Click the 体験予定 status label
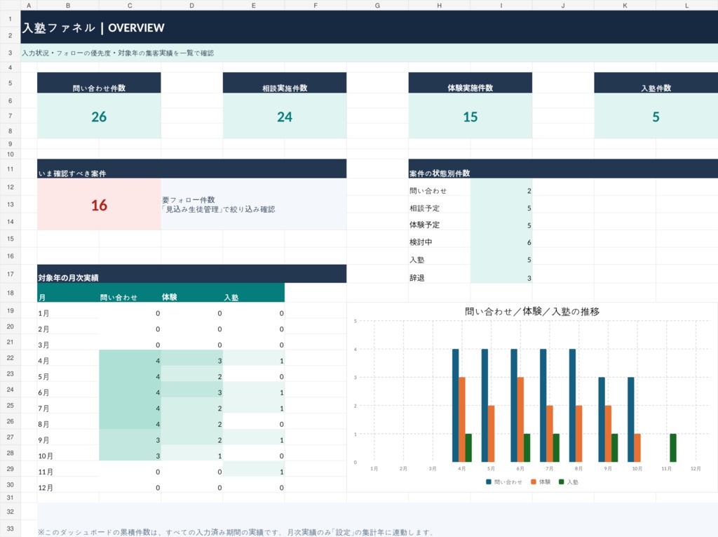Viewport: 718px width, 537px height. coord(424,225)
